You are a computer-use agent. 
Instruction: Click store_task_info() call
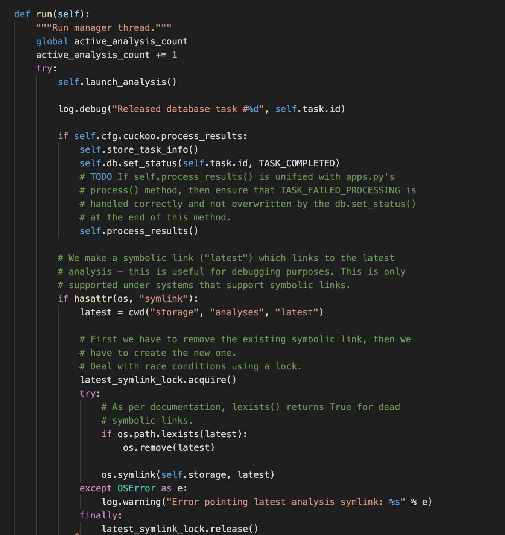click(139, 150)
